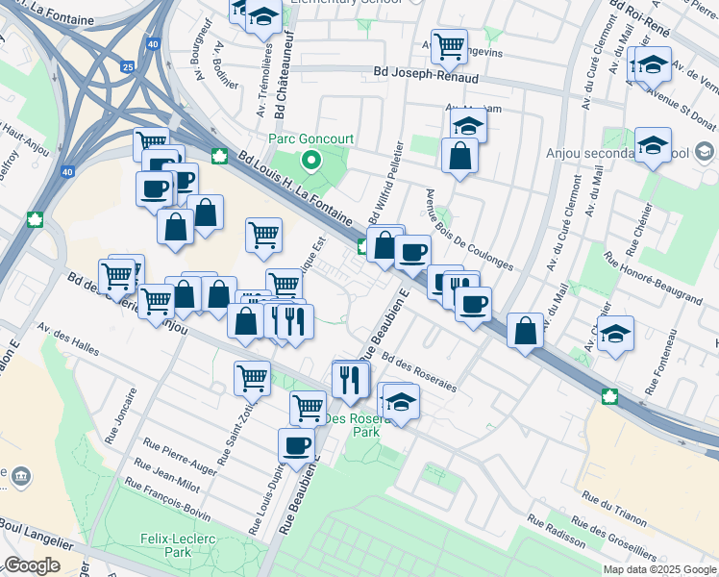Click the Bd Joseph-Renaud street label
The width and height of the screenshot is (719, 577).
pos(426,74)
